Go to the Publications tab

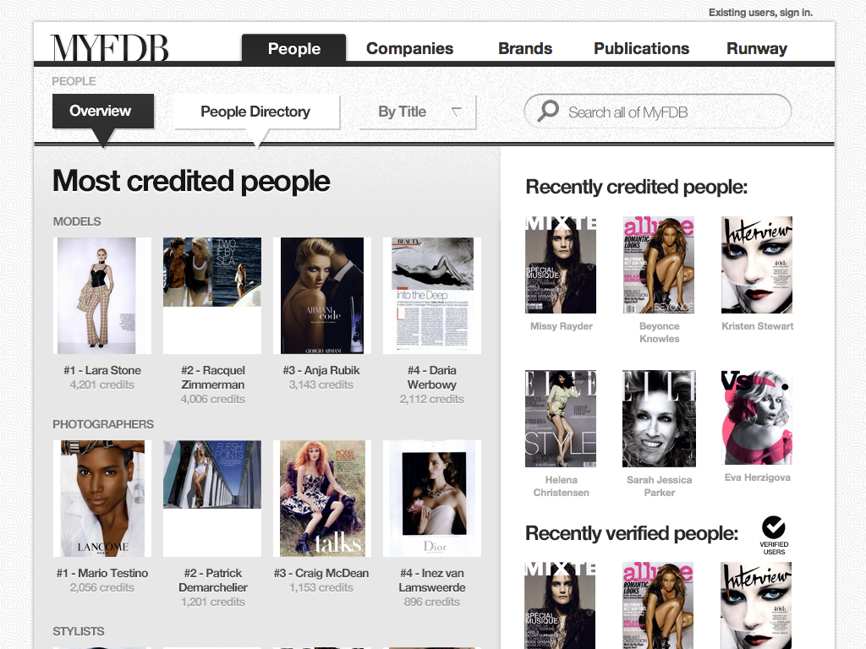(641, 48)
